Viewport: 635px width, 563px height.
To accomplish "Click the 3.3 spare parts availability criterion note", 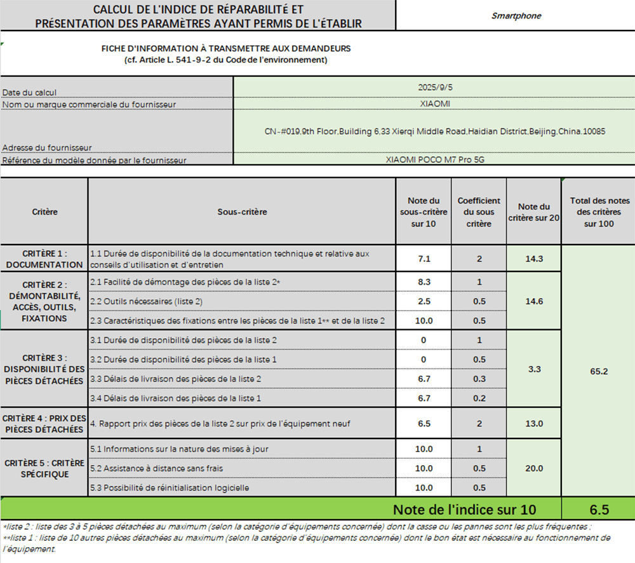I will tap(534, 369).
